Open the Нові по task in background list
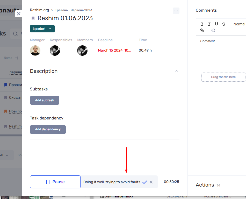This screenshot has width=246, height=199. tap(16, 111)
